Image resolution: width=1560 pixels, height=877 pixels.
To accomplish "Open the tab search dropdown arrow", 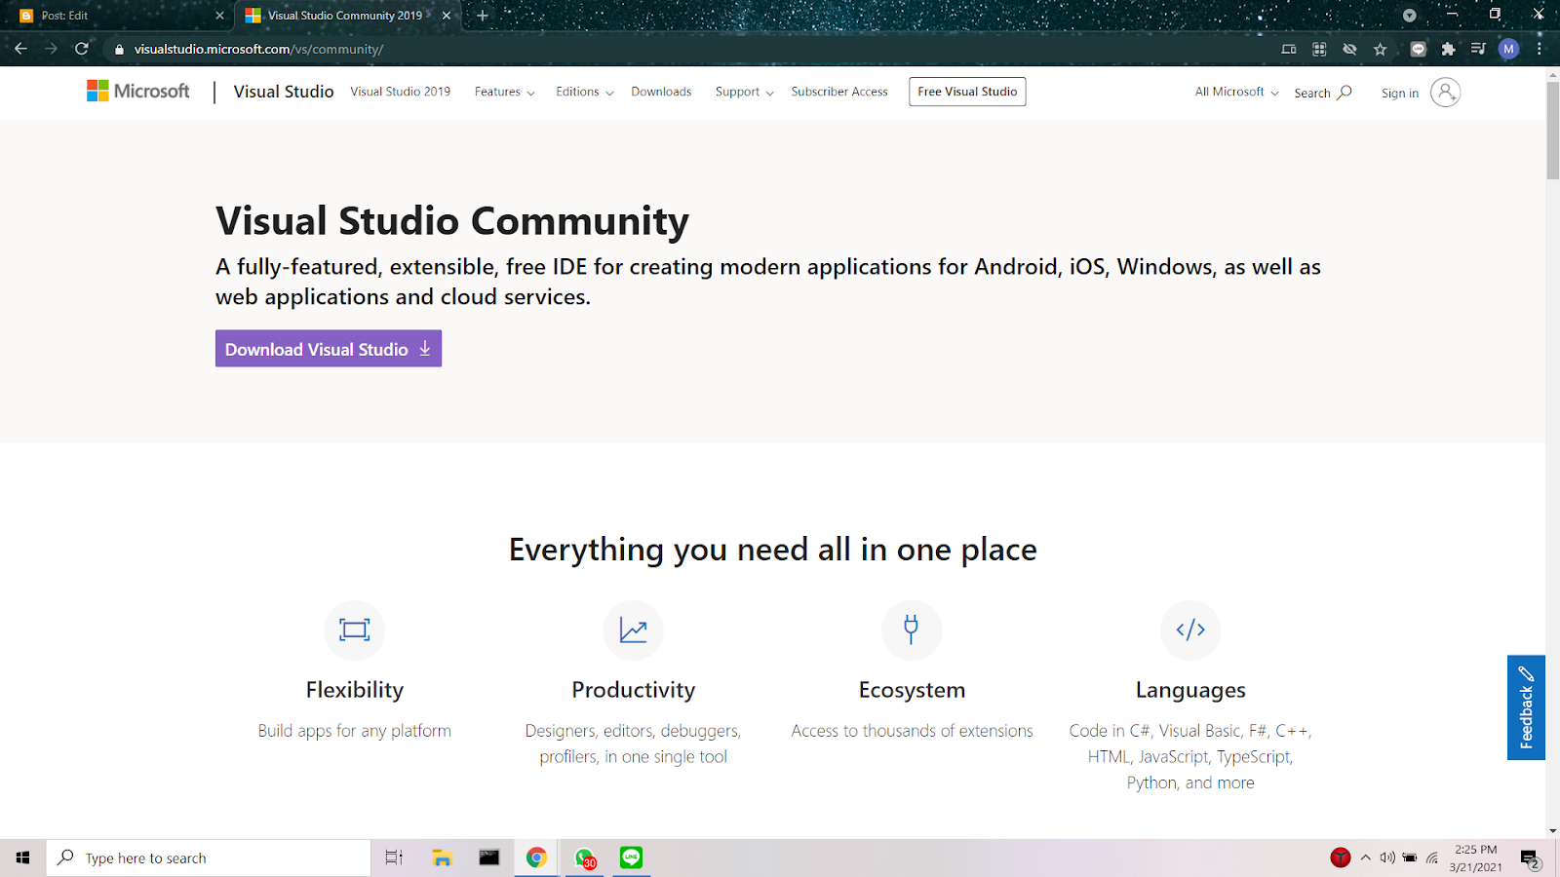I will tap(1409, 16).
